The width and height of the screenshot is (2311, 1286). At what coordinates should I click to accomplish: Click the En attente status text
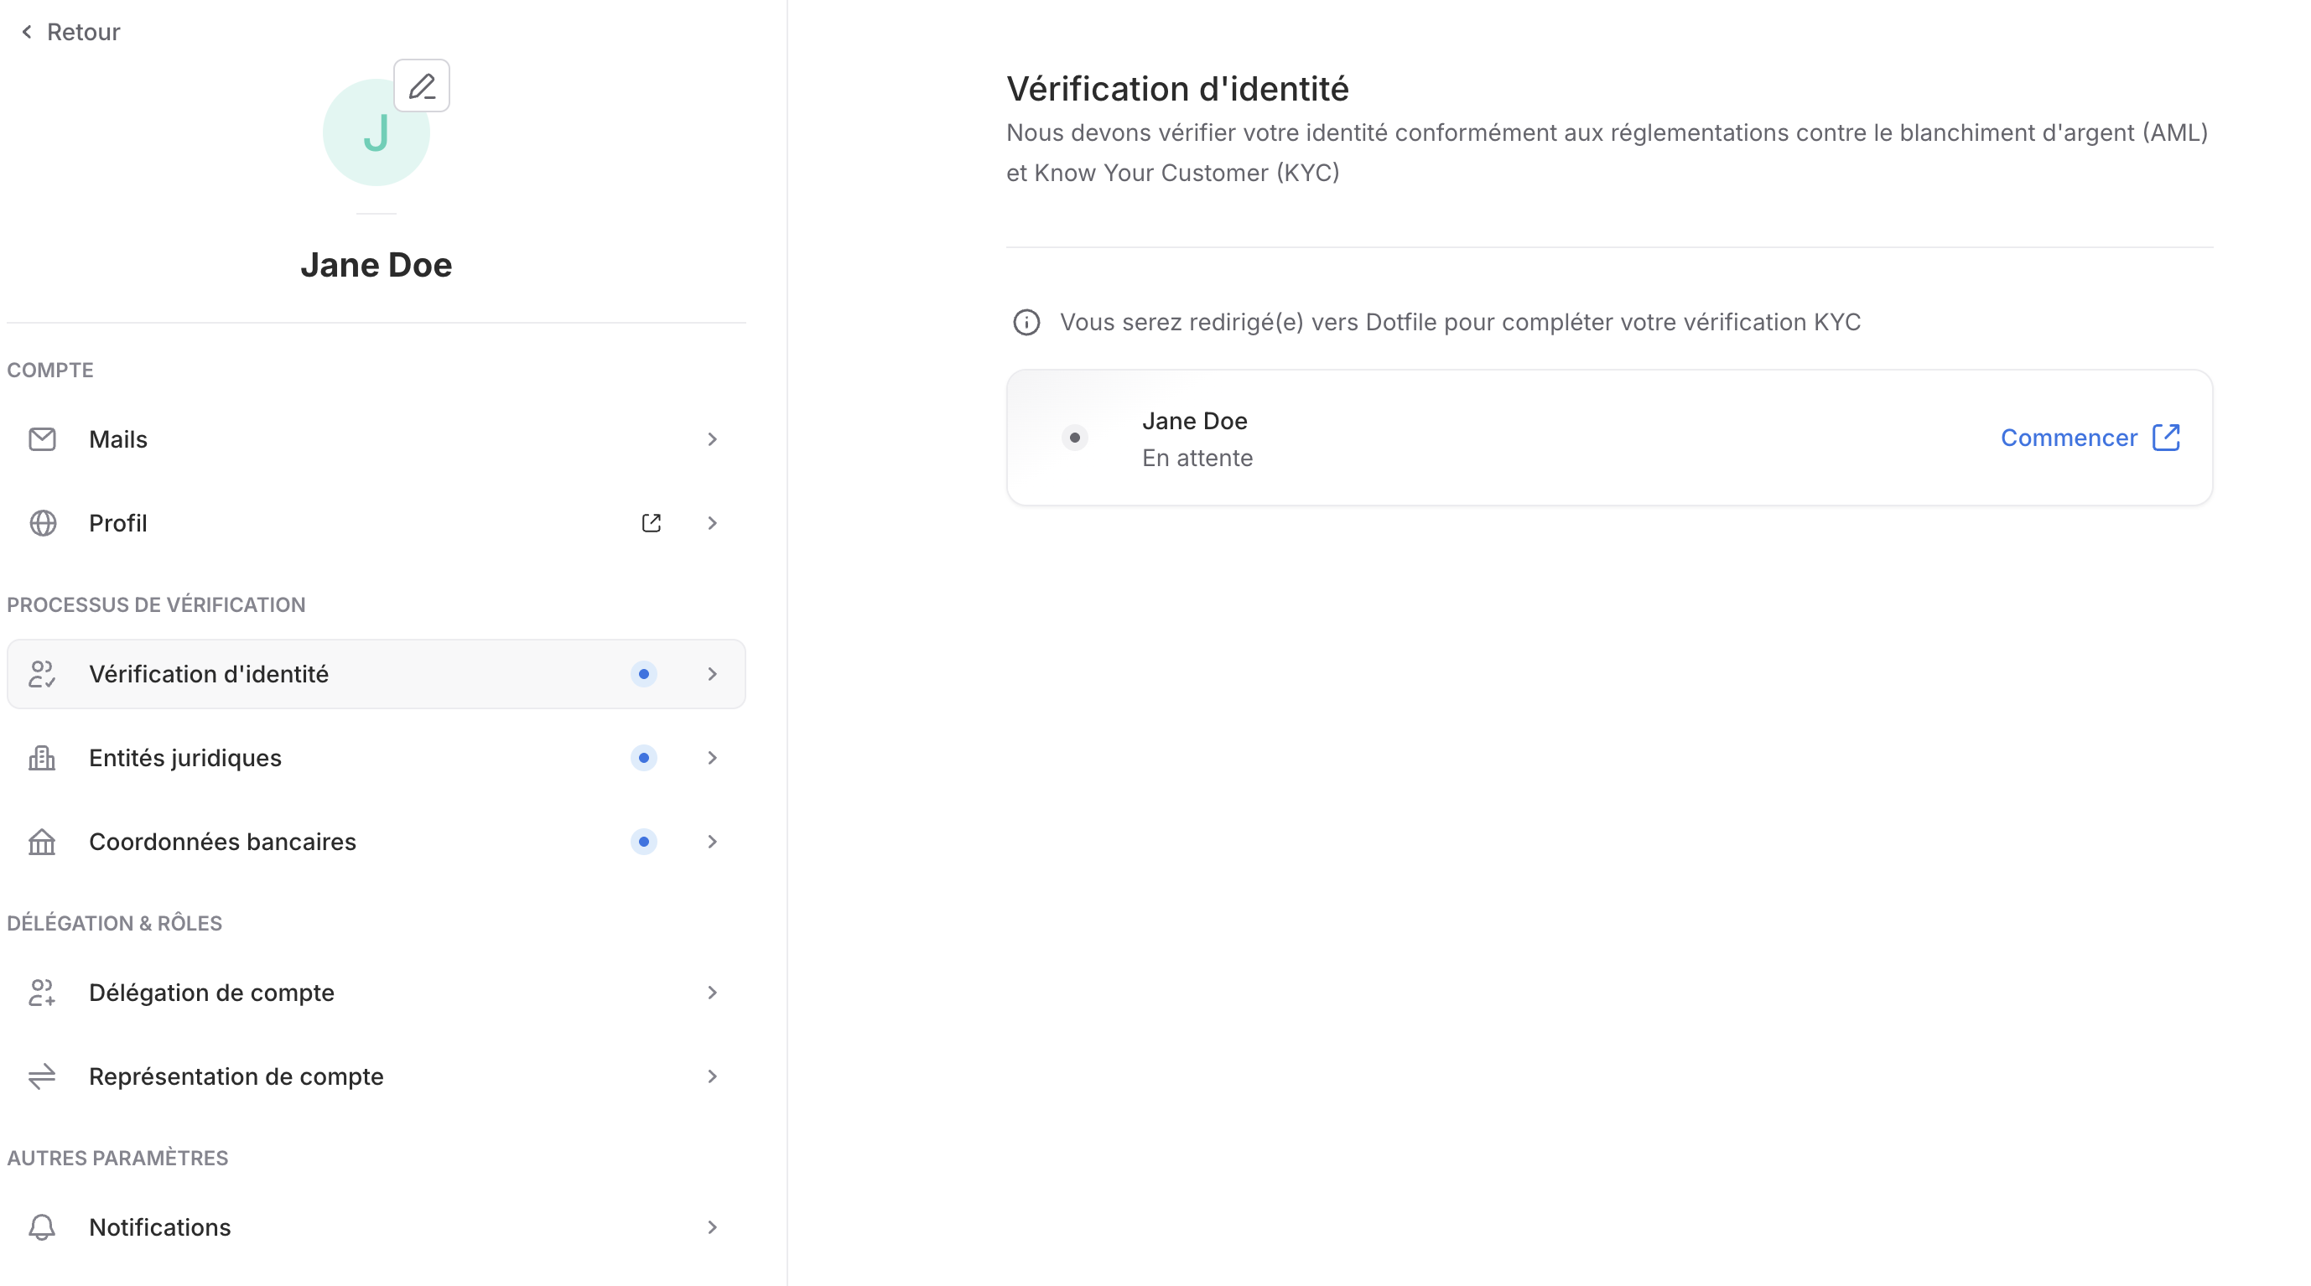[1197, 459]
